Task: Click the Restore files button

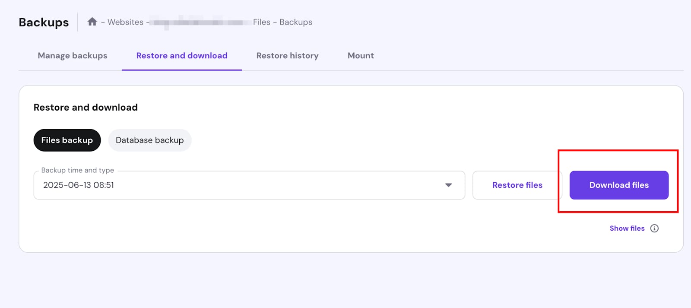Action: 517,185
